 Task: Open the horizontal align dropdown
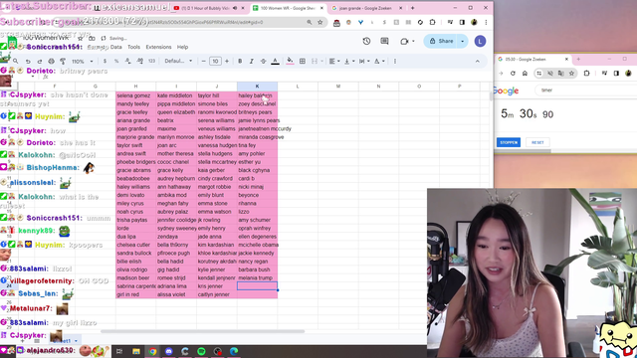[x=334, y=62]
